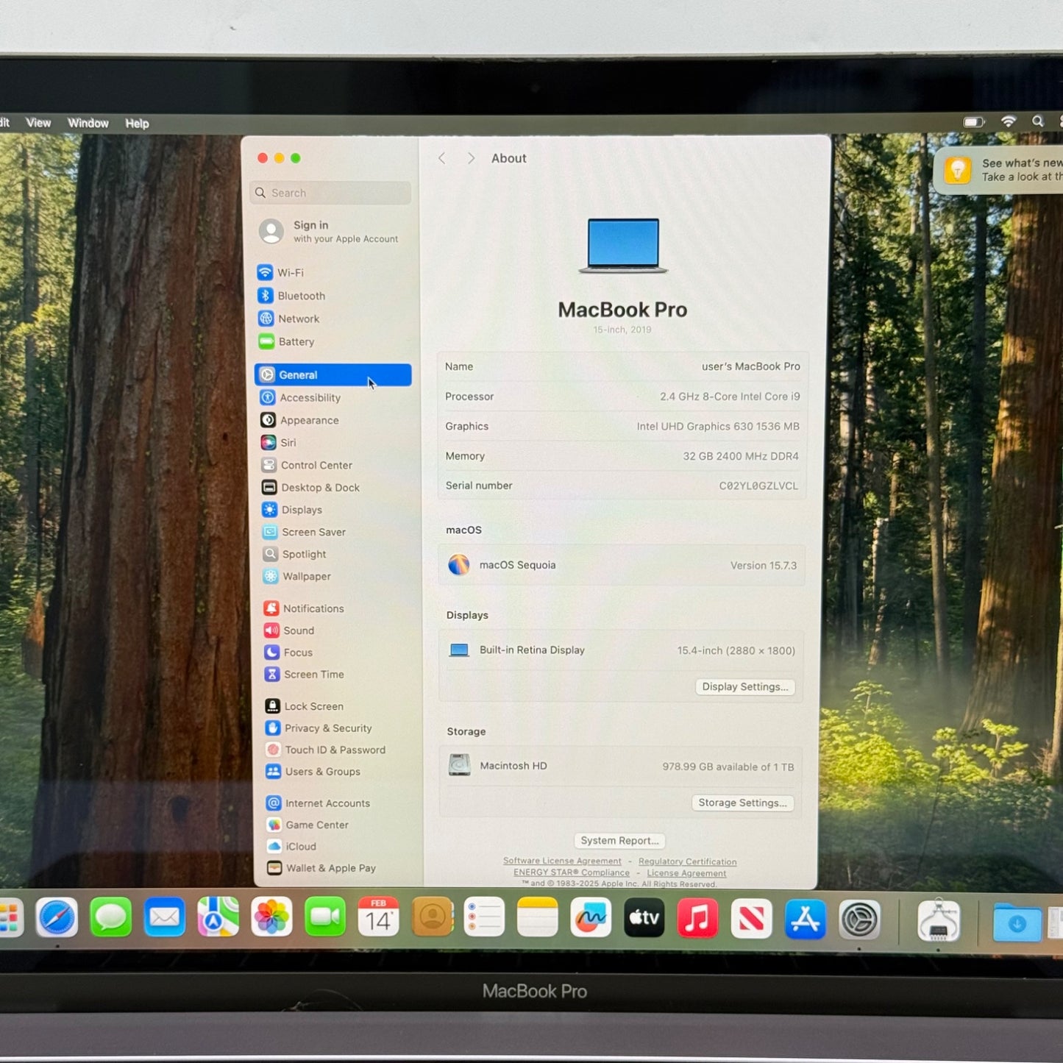Launch Music app from Dock
This screenshot has height=1063, width=1063.
[697, 918]
